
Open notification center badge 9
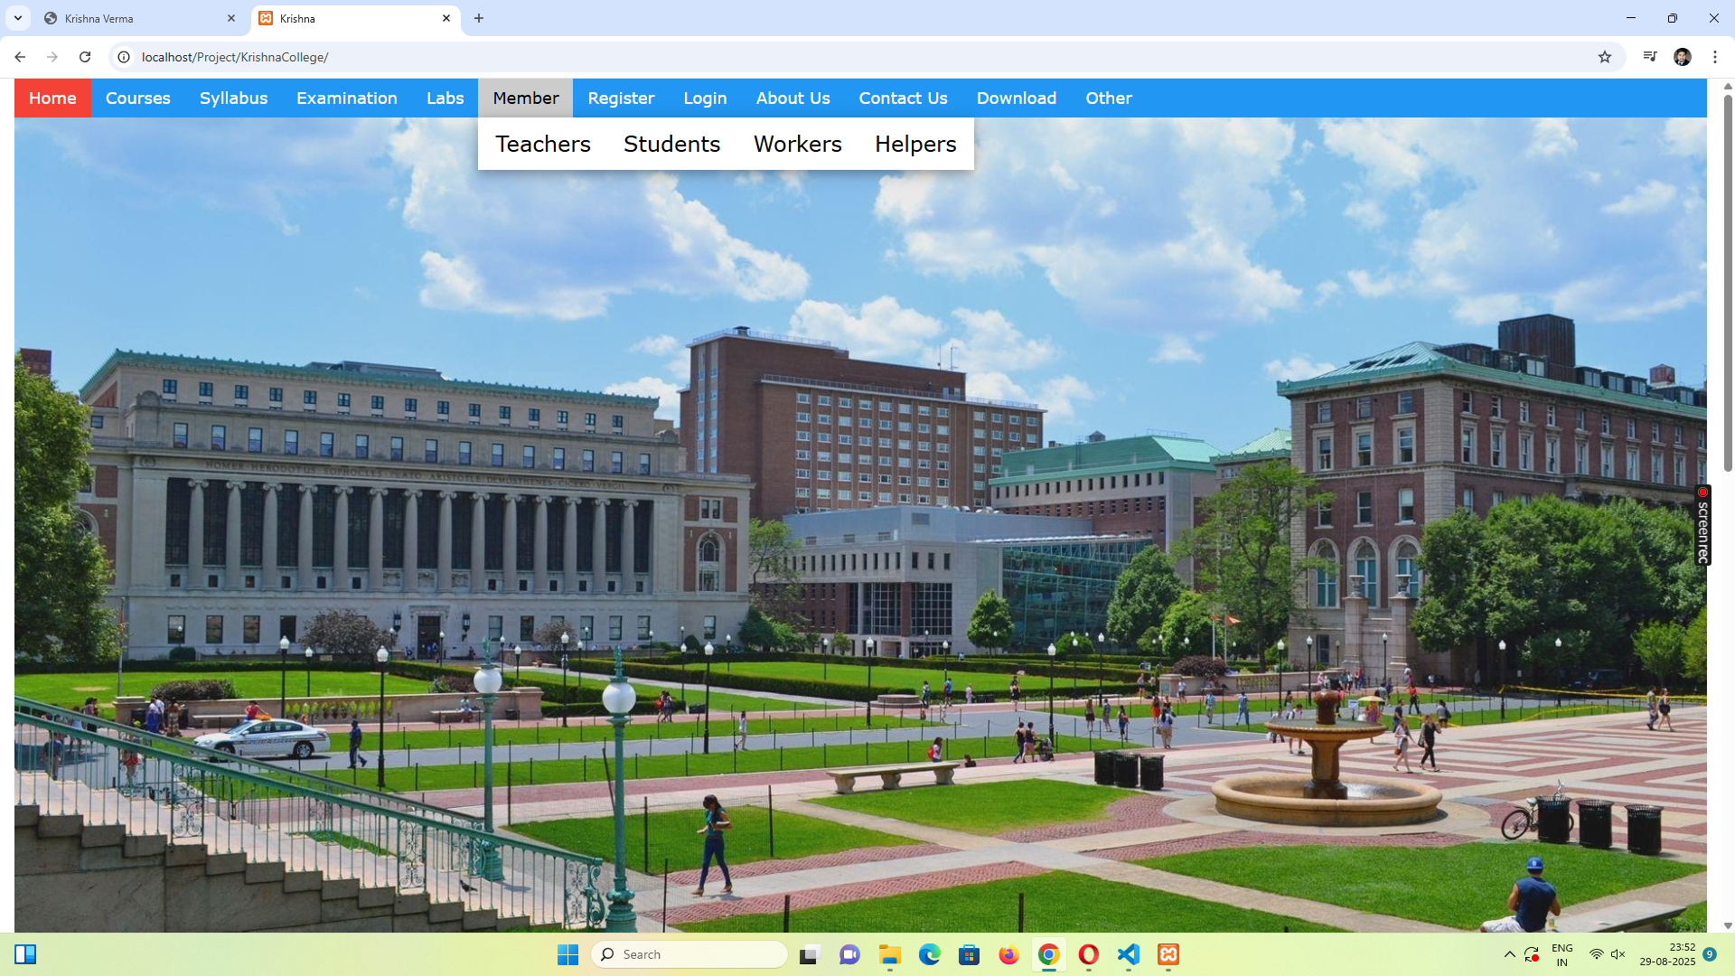(x=1710, y=954)
